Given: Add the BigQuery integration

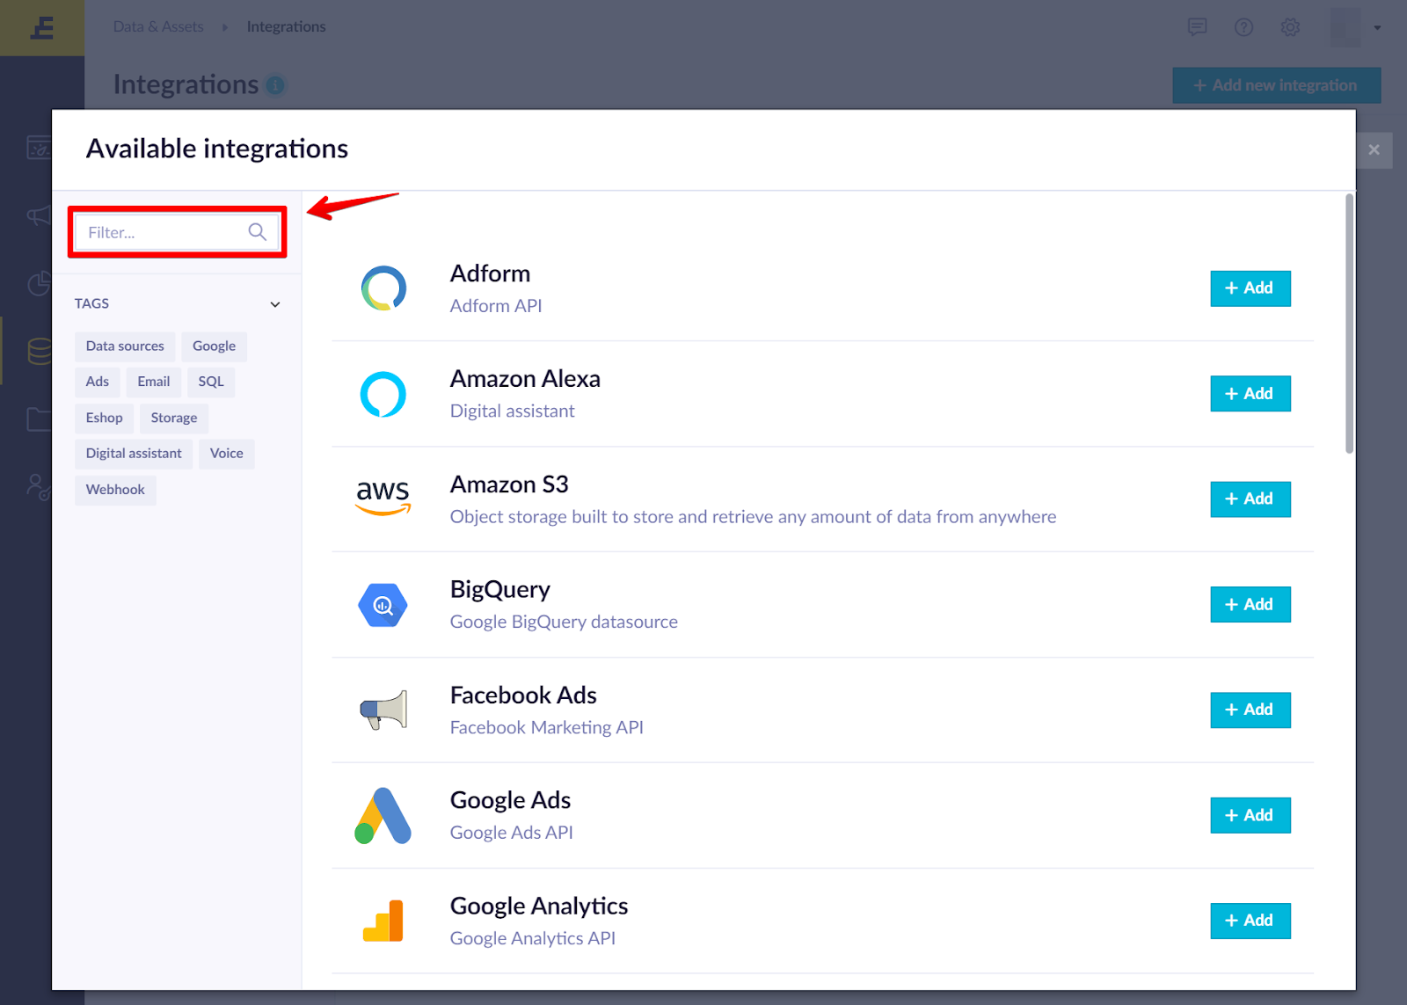Looking at the screenshot, I should (x=1250, y=605).
